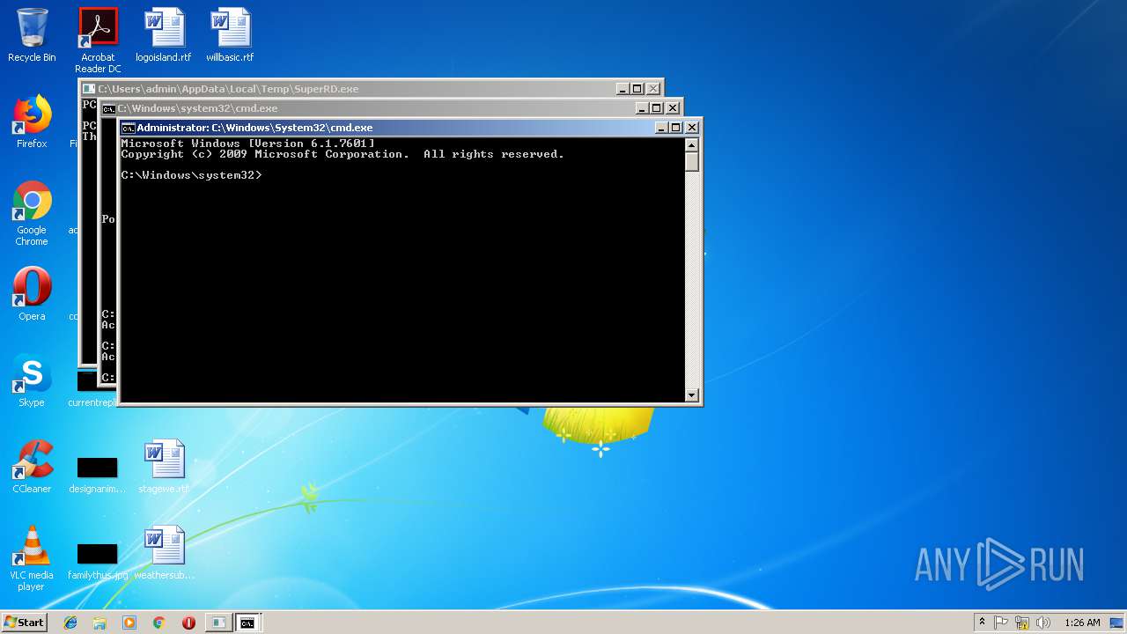Minimize the middle system32\cmd.exe window
1127x634 pixels.
[641, 108]
